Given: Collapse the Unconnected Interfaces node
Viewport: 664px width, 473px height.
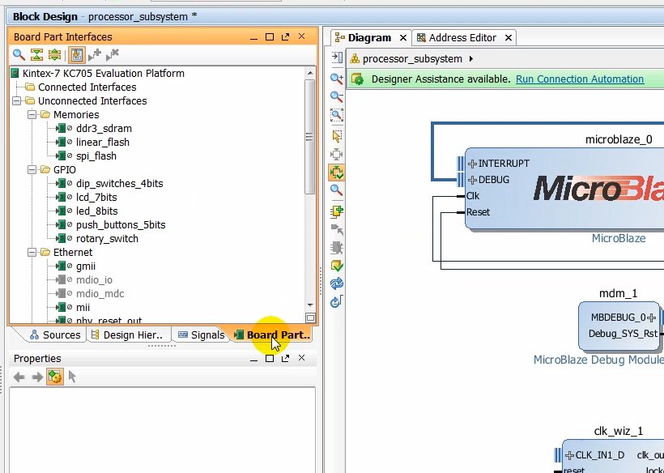Looking at the screenshot, I should pos(17,101).
